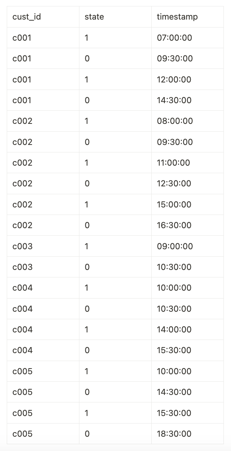Click the timestamp column header
The image size is (231, 451).
click(177, 17)
